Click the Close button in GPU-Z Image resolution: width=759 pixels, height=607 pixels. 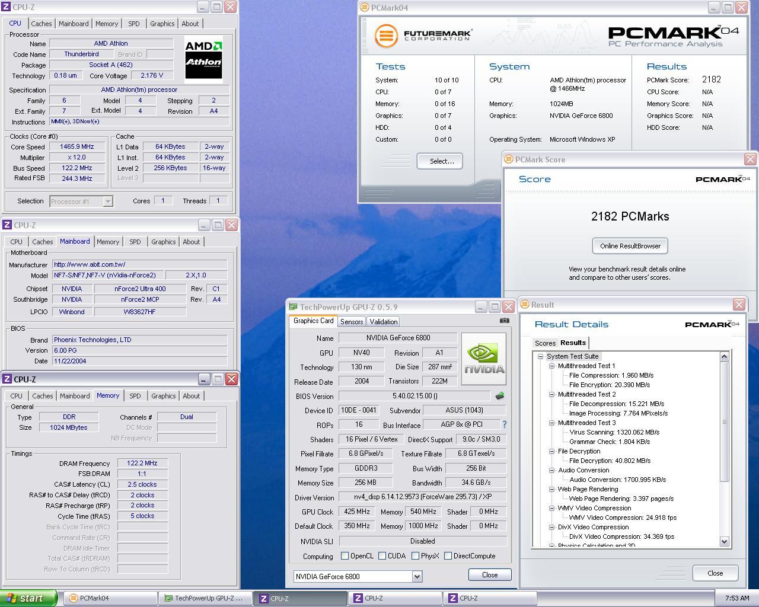pos(490,574)
